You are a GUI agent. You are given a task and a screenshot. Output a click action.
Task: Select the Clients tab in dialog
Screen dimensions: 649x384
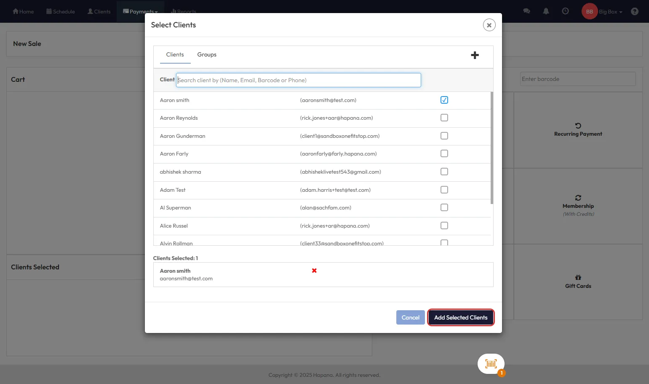pyautogui.click(x=175, y=55)
